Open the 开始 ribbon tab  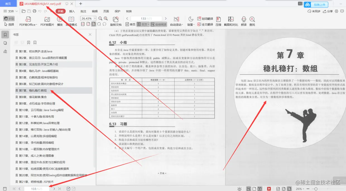pos(61,11)
